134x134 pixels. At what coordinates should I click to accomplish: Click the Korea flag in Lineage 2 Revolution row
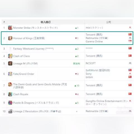[x=130, y=111]
